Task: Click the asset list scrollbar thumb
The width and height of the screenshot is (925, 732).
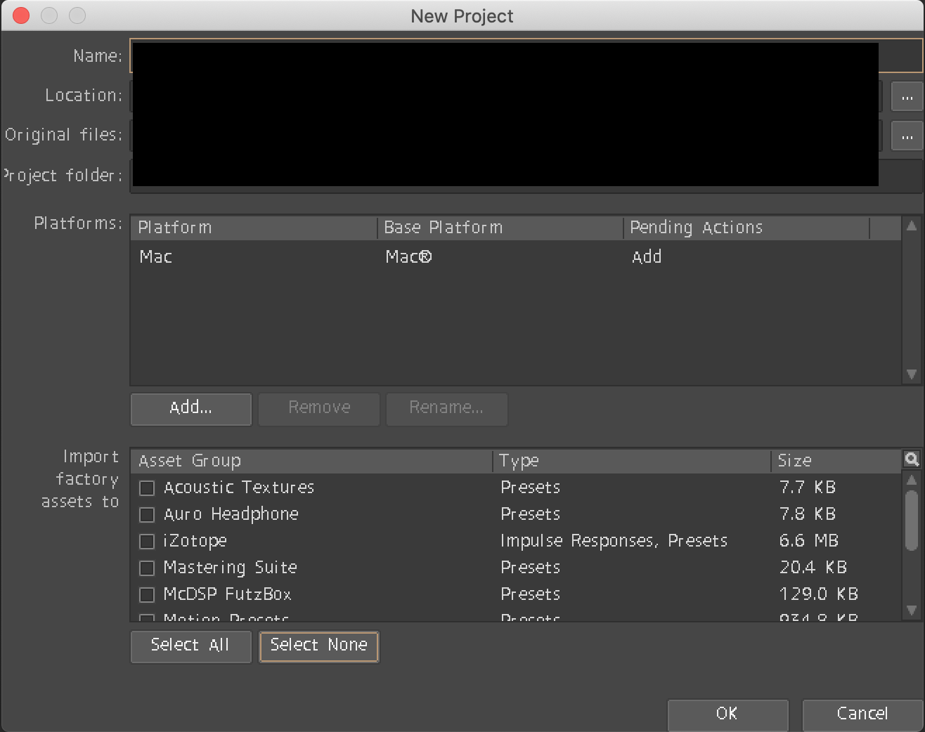Action: pyautogui.click(x=912, y=521)
